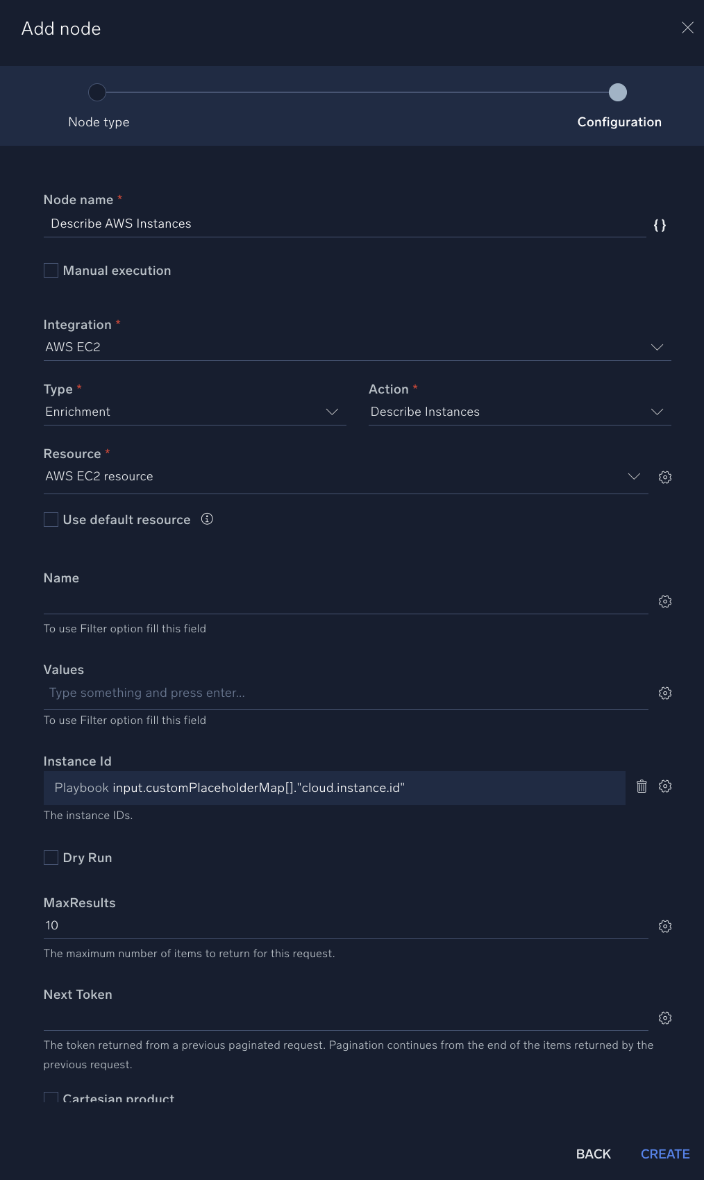
Task: Click the CREATE button
Action: [x=664, y=1154]
